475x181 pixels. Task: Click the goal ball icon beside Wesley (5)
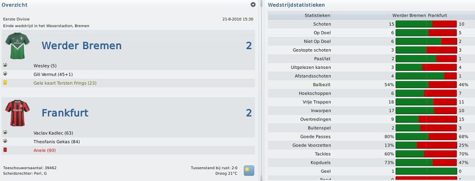[5, 65]
